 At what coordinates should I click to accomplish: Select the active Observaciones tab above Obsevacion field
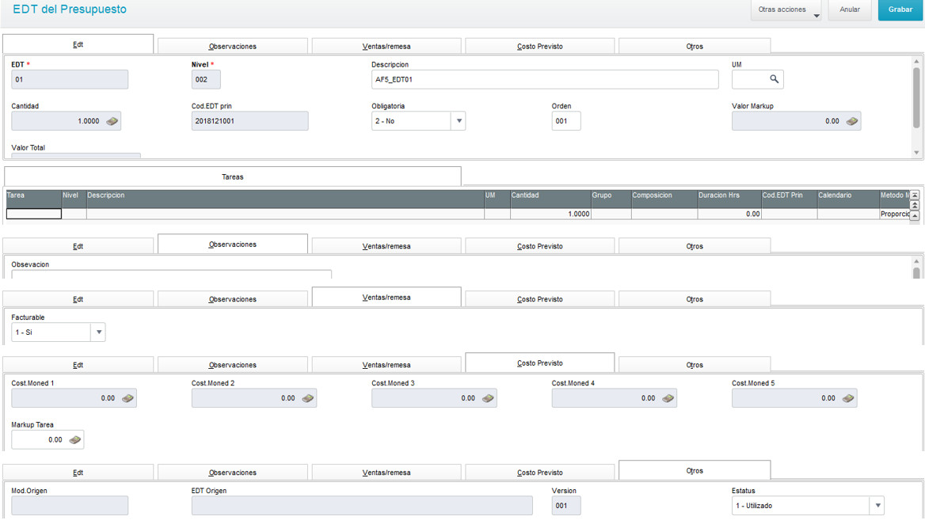tap(232, 244)
